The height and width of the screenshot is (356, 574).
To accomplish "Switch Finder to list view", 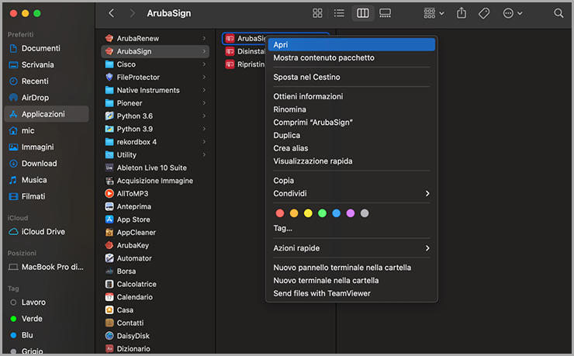I will (x=339, y=13).
